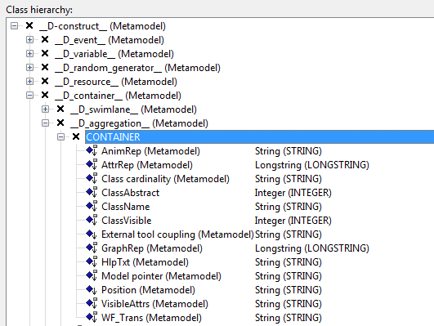Click the X icon beside __D_event__
This screenshot has height=326, width=434.
[45, 39]
